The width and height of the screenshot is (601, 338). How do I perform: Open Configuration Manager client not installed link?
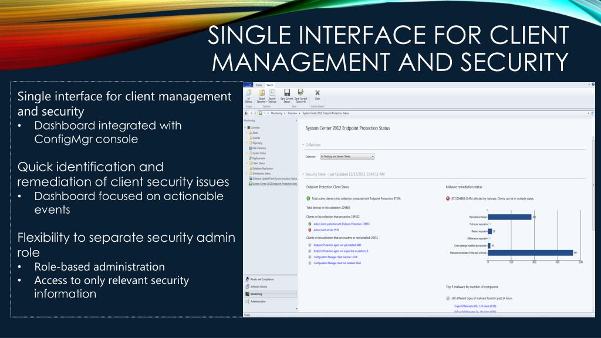(337, 263)
